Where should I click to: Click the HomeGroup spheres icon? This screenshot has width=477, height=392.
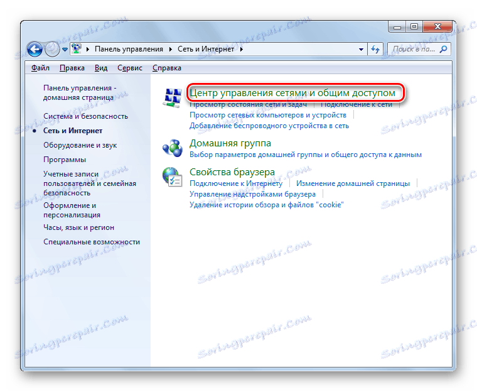pos(173,148)
